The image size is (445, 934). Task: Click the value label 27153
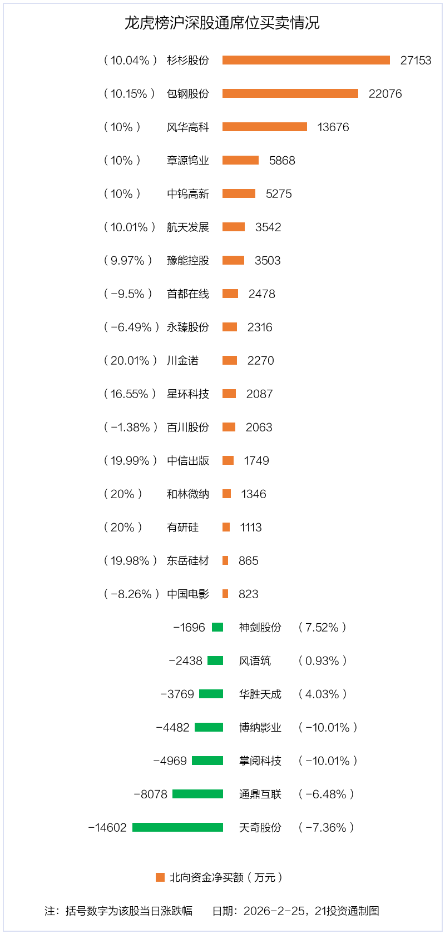[x=416, y=60]
